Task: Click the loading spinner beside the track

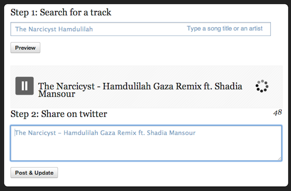Action: (262, 86)
